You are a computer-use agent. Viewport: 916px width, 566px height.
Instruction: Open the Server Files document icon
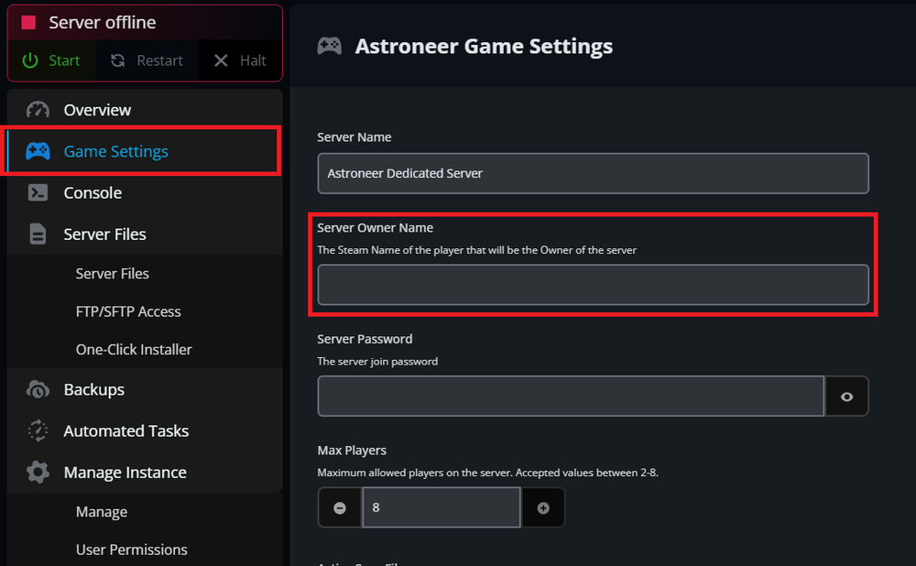[x=36, y=234]
